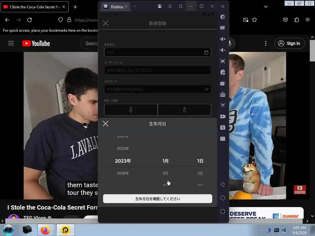Click the Firefox taskbar icon
This screenshot has height=236, width=315.
[46, 230]
